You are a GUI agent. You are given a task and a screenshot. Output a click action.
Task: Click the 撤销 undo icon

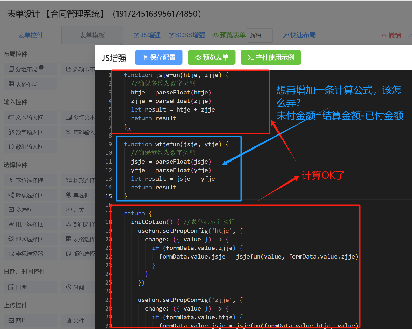384,36
